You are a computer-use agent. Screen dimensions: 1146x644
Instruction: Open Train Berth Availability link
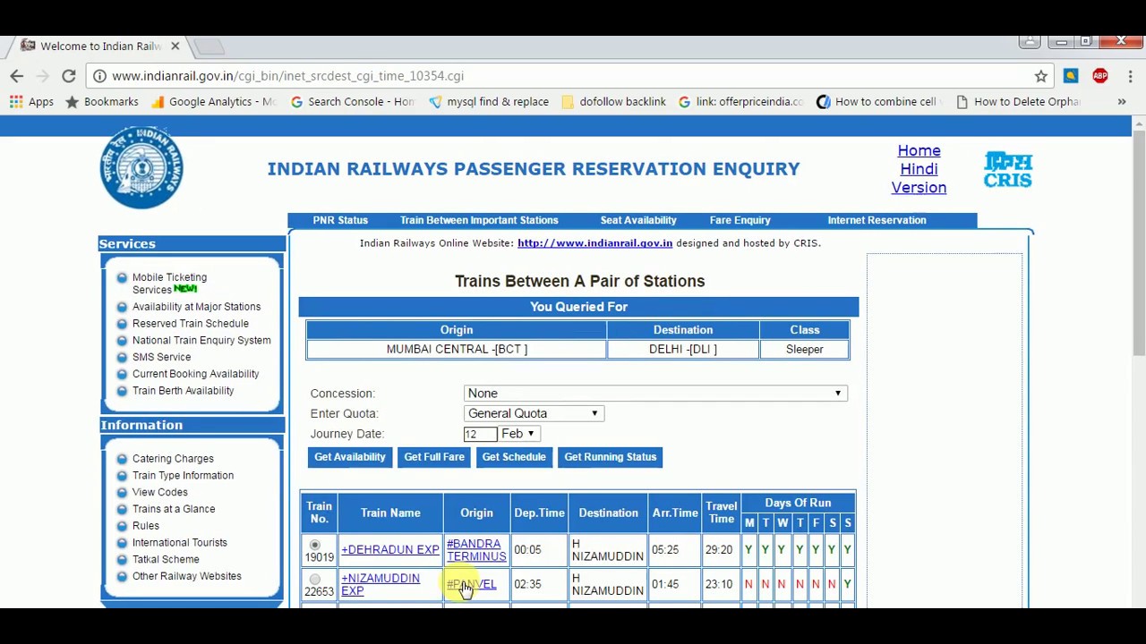point(183,391)
